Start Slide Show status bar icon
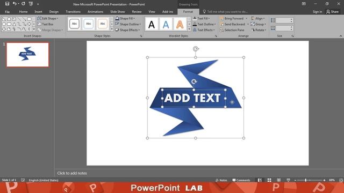 click(288, 180)
